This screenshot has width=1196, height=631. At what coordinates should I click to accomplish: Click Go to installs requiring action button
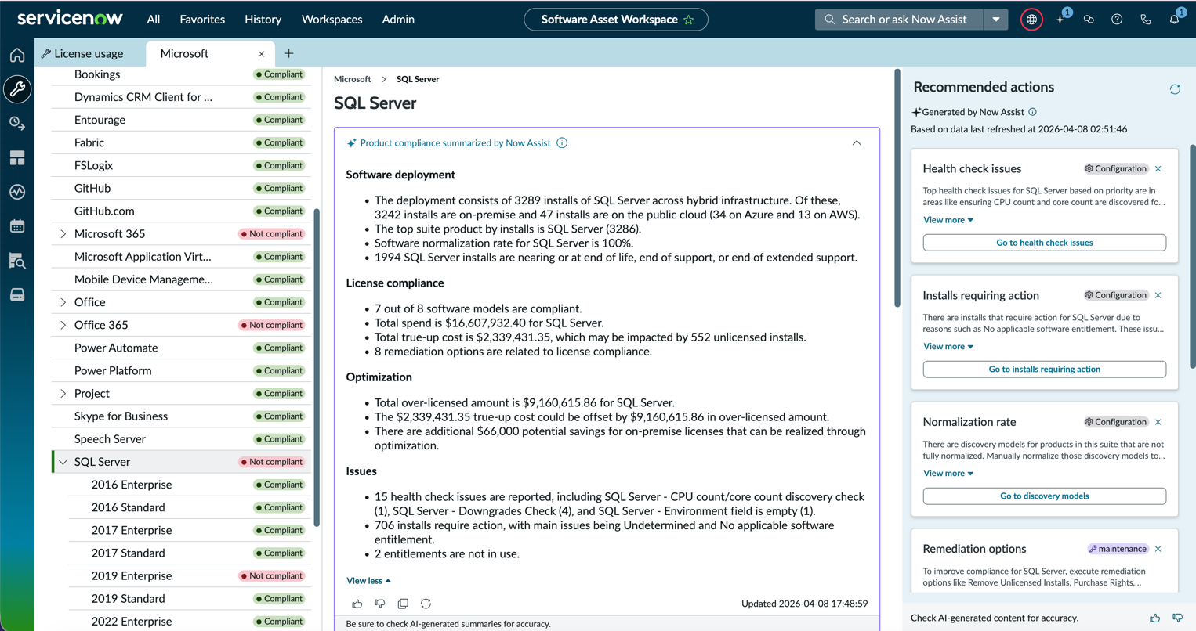click(1044, 370)
